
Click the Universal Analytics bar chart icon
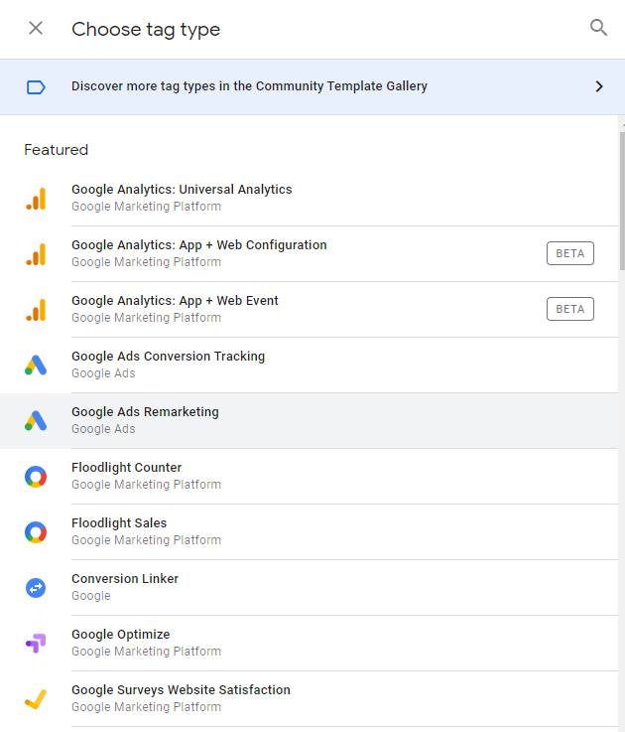[36, 199]
